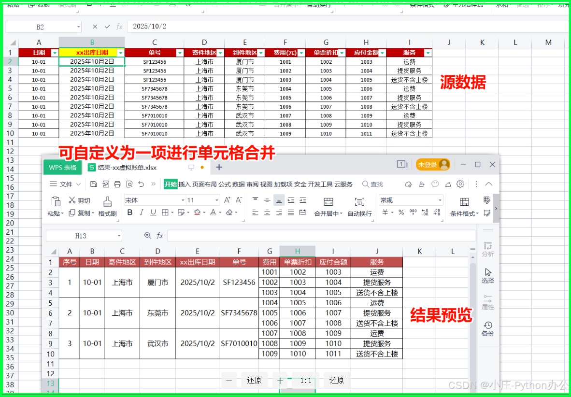The width and height of the screenshot is (571, 397).
Task: Click the Backup (备份) sidebar icon
Action: [488, 326]
